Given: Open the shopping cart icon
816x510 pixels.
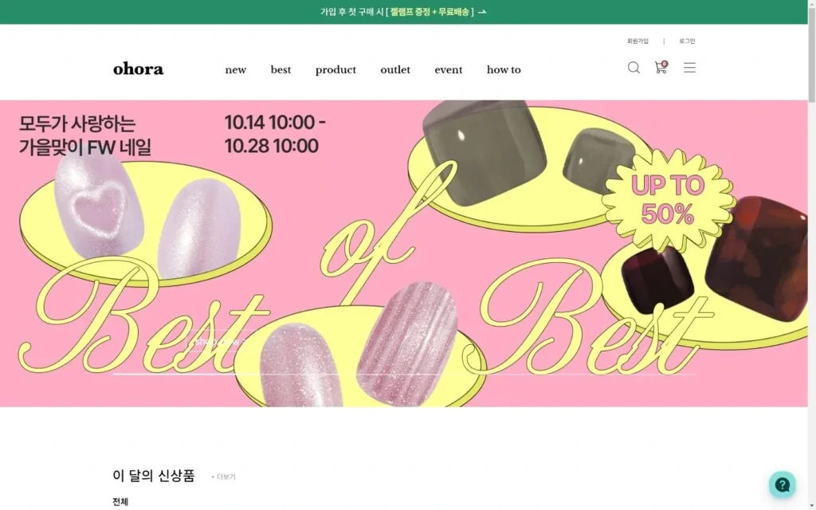Looking at the screenshot, I should pos(661,67).
